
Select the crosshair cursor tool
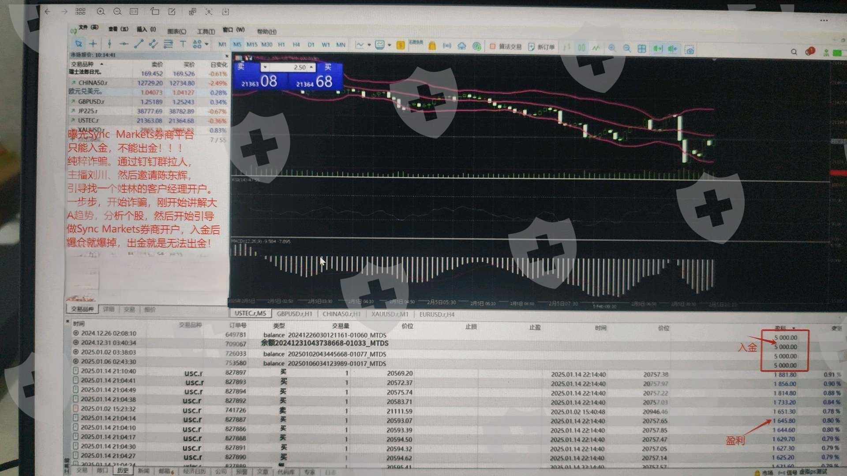(x=93, y=44)
